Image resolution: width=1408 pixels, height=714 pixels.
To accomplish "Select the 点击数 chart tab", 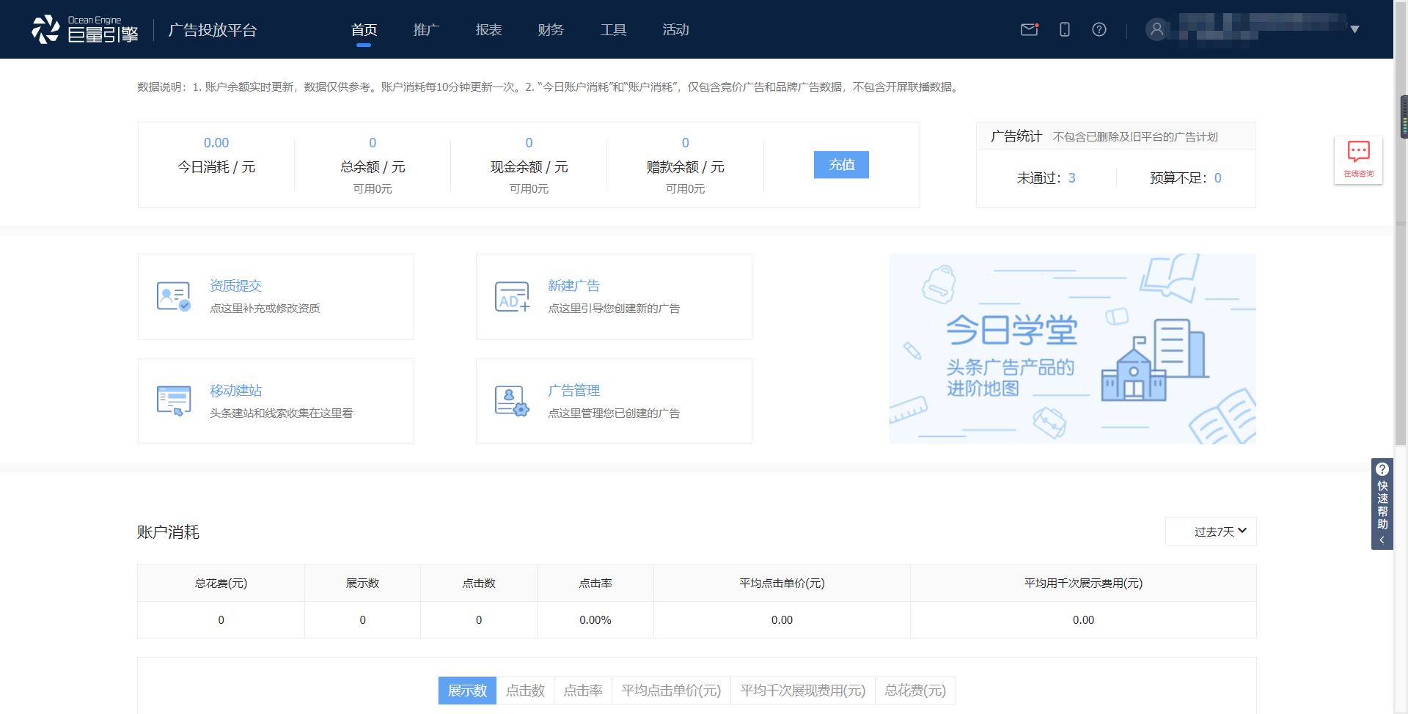I will point(525,691).
